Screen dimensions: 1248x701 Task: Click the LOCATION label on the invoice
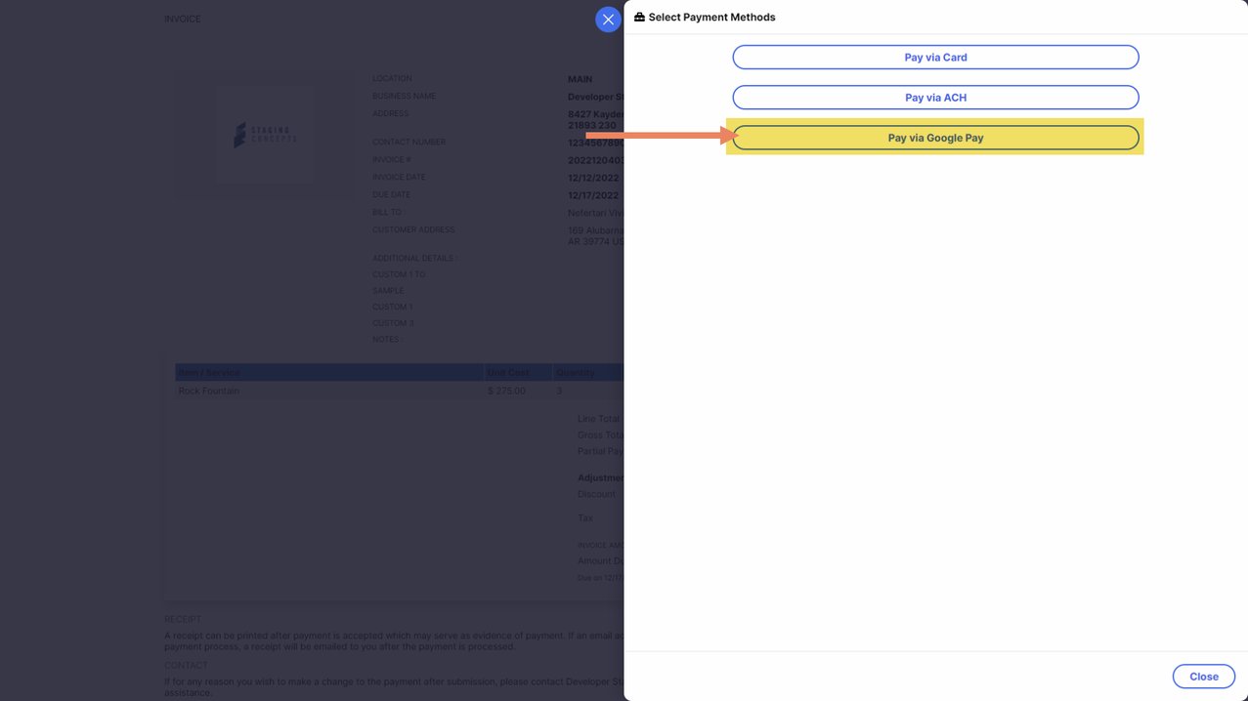point(392,78)
